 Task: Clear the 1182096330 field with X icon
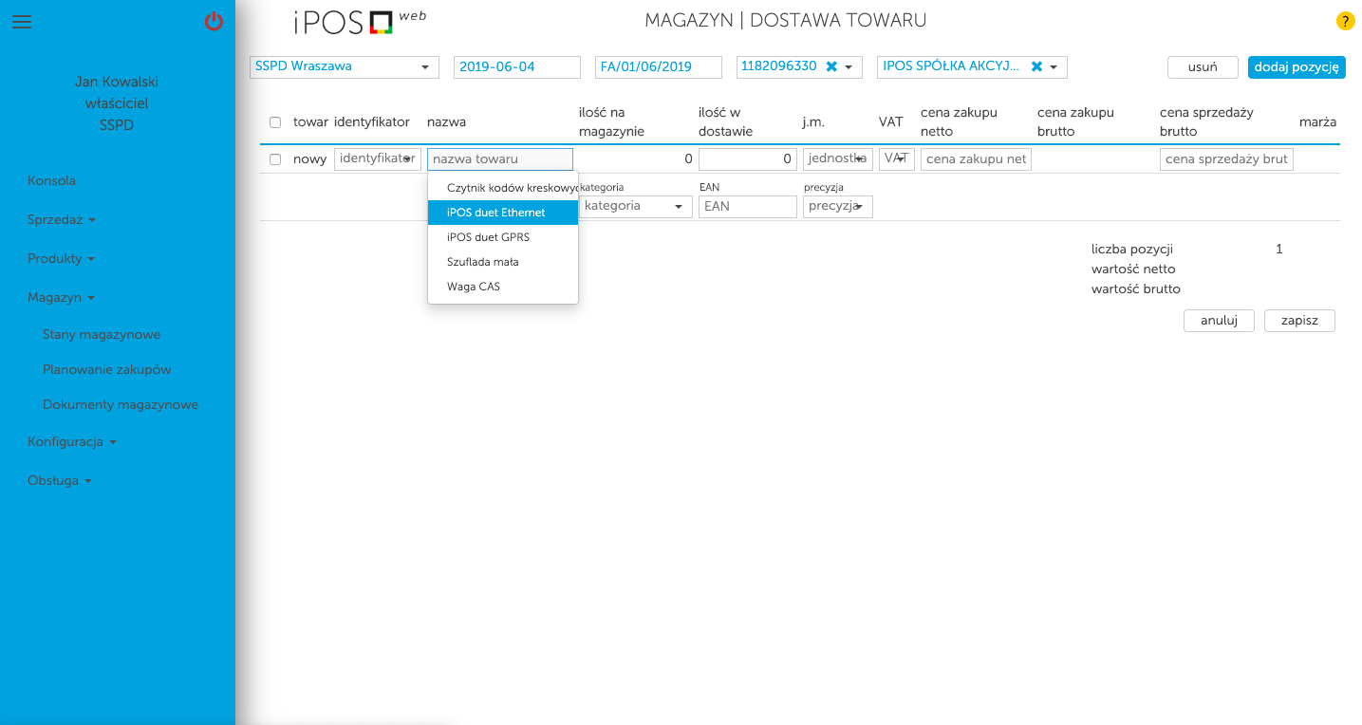pyautogui.click(x=831, y=66)
